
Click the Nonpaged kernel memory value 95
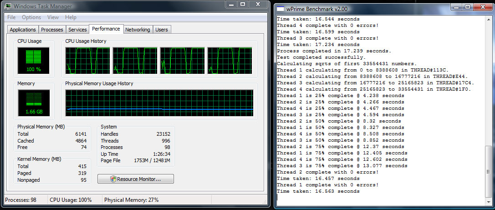(83, 180)
